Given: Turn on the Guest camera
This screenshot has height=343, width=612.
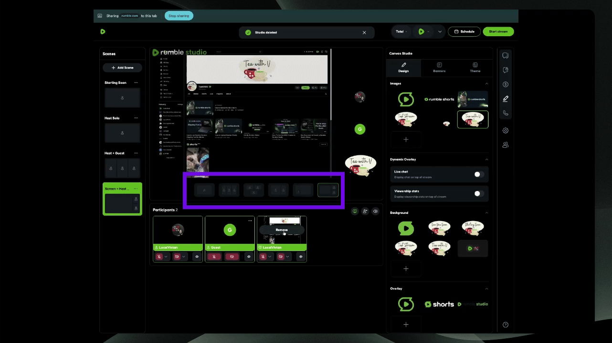Looking at the screenshot, I should click(232, 256).
